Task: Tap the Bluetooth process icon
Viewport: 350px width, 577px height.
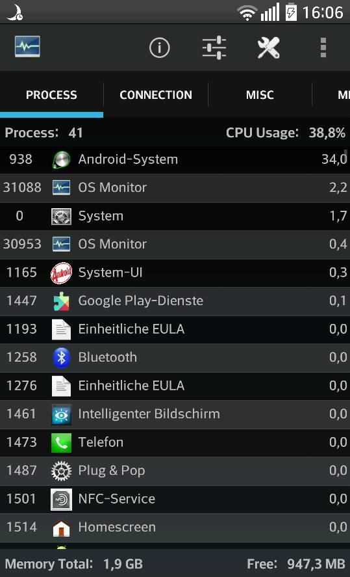Action: tap(61, 357)
